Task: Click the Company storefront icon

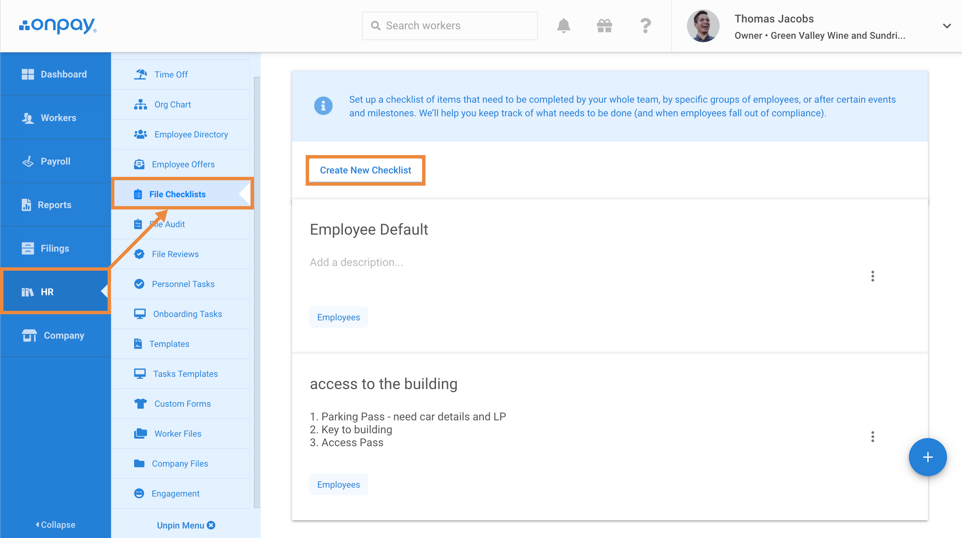Action: click(x=29, y=335)
